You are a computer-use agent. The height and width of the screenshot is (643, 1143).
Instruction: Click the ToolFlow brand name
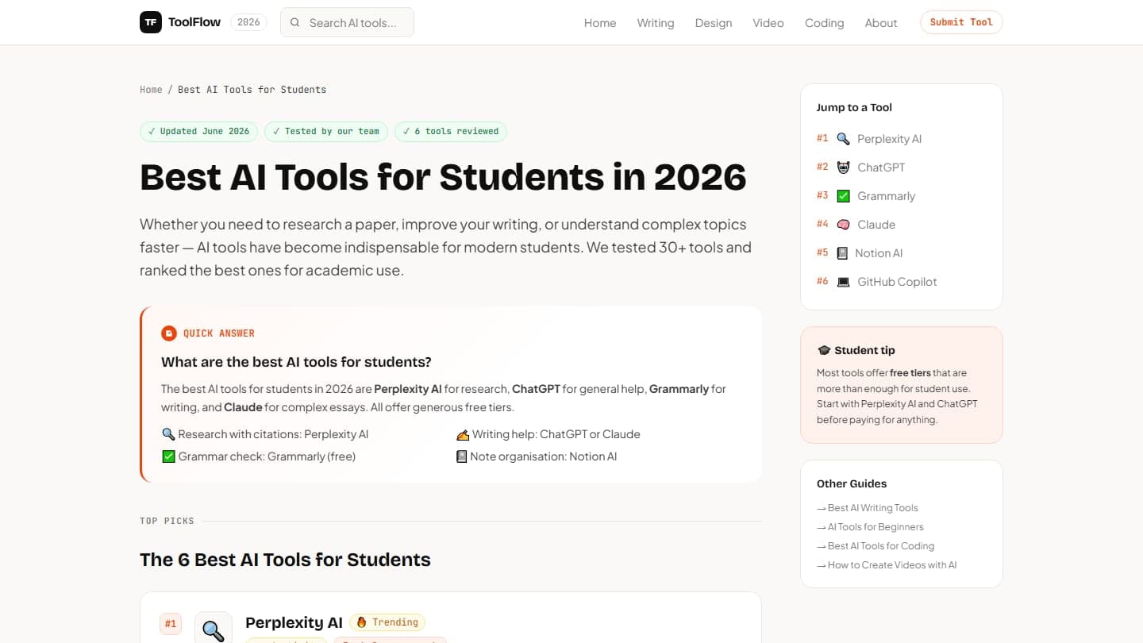pos(194,22)
